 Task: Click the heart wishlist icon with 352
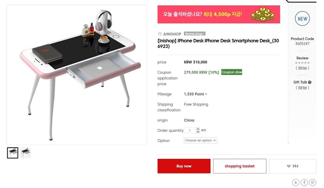pyautogui.click(x=289, y=166)
